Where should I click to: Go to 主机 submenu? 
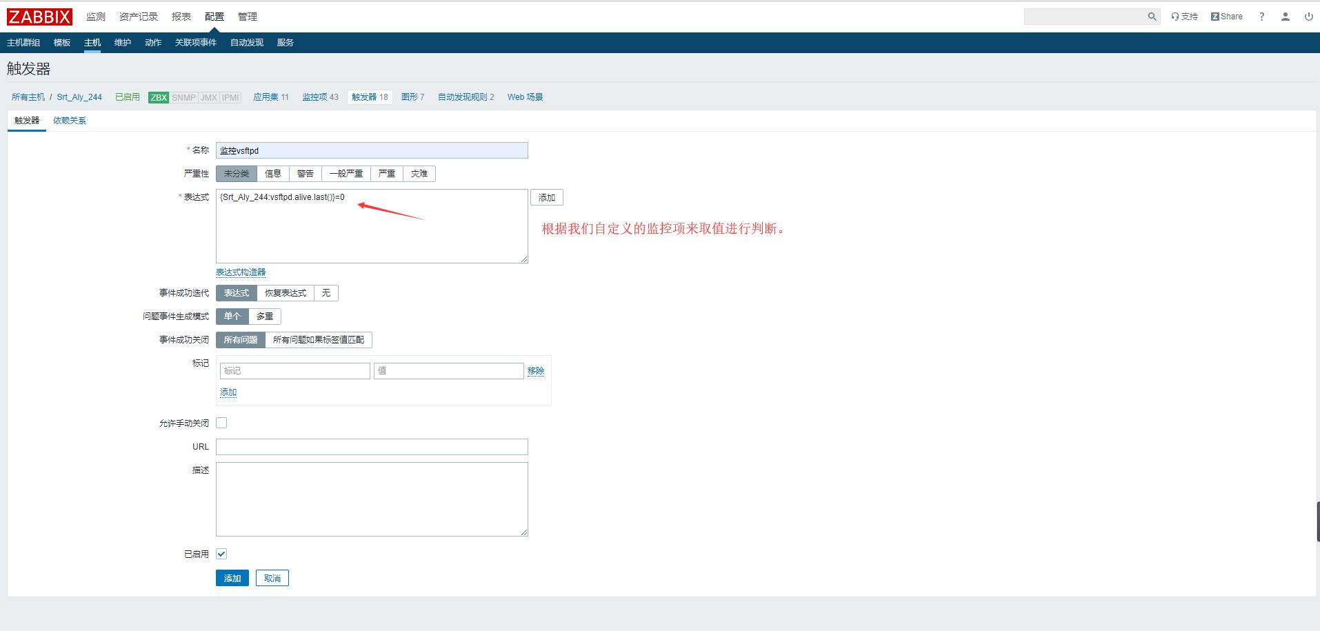click(92, 43)
